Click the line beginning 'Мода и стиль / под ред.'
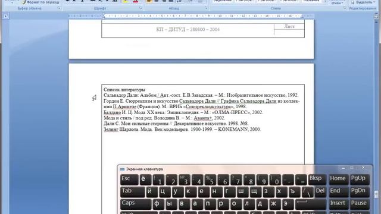 (x=164, y=118)
